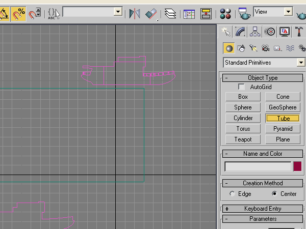Open the Curve Editor
Viewport: 306px width, 229px height.
[189, 14]
